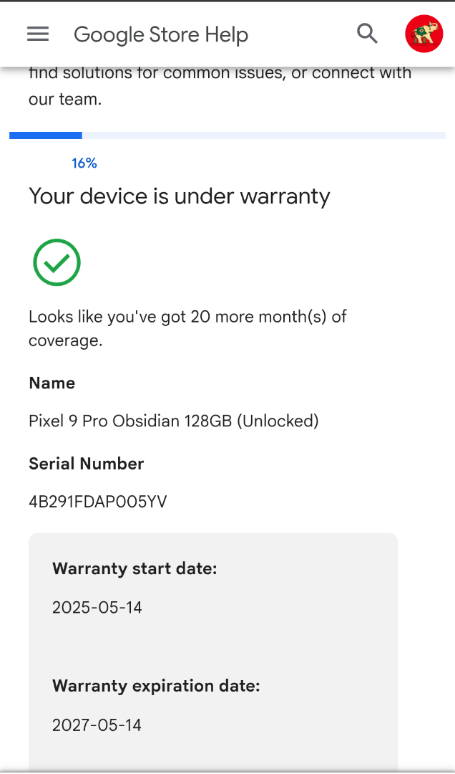Open the hamburger navigation menu
This screenshot has height=774, width=455.
click(38, 34)
